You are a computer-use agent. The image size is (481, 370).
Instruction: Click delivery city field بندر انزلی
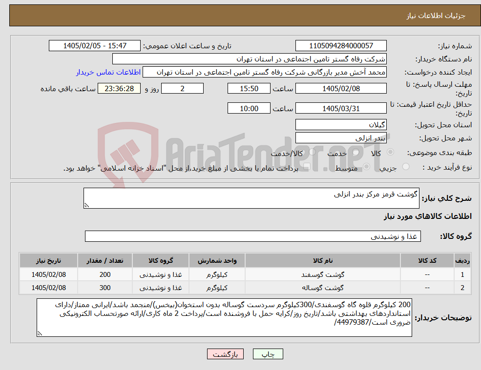(x=341, y=138)
